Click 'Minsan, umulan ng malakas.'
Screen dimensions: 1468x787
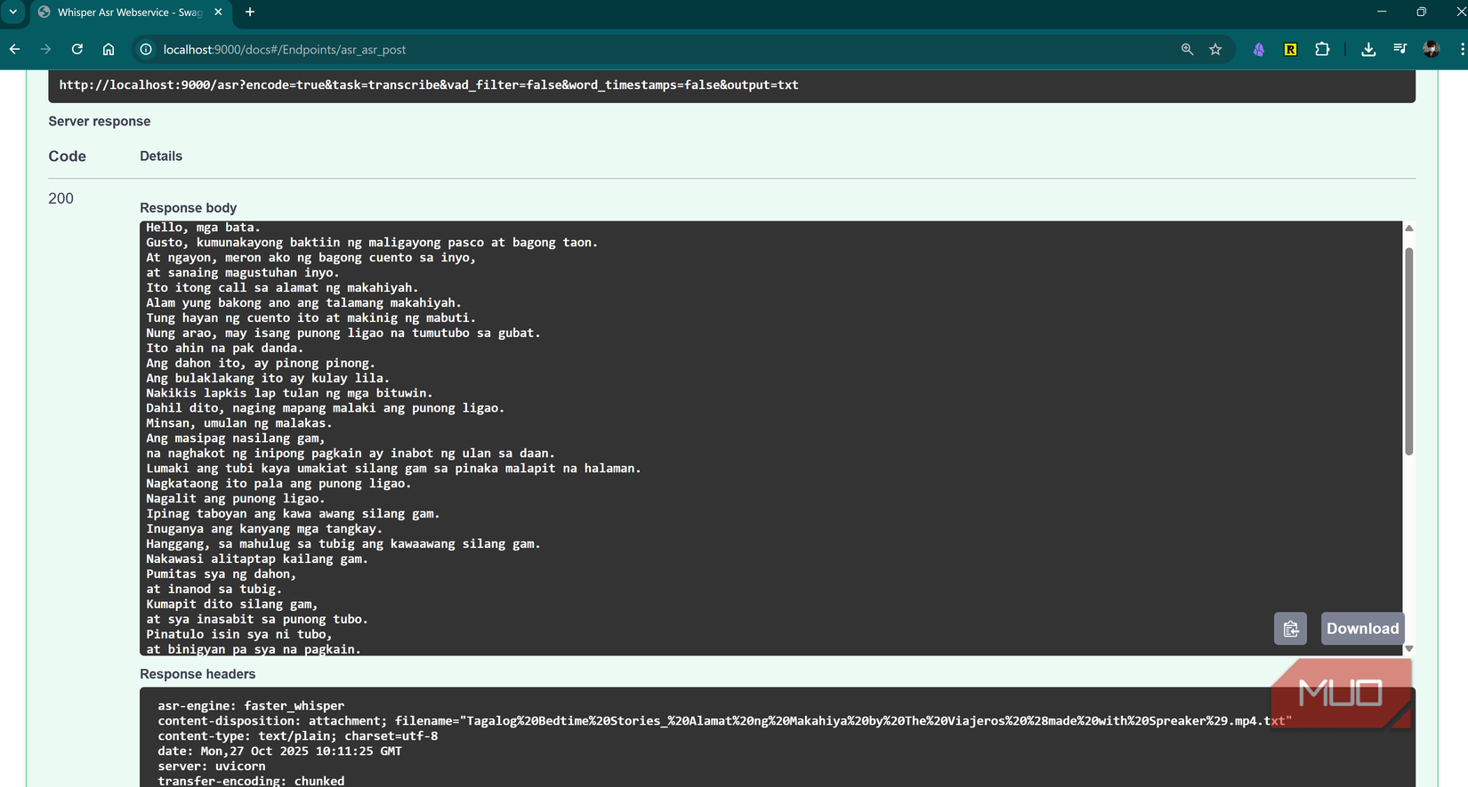[239, 423]
